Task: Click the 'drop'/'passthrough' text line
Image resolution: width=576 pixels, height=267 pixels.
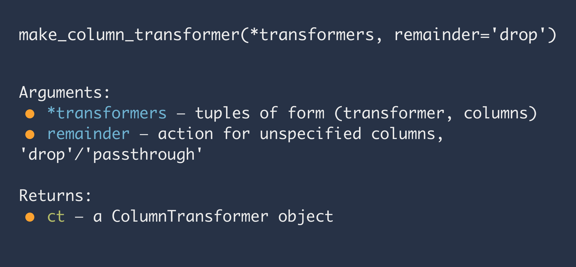Action: 111,154
